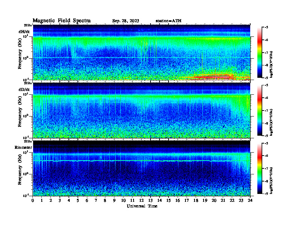Screen dimensions: 298x230
Task: Click the x-axis tick label "10"
Action: (x=123, y=200)
